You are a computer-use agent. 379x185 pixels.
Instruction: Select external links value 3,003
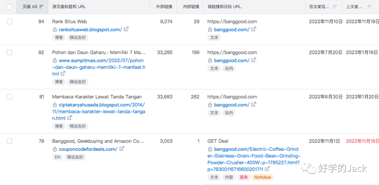click(x=166, y=141)
